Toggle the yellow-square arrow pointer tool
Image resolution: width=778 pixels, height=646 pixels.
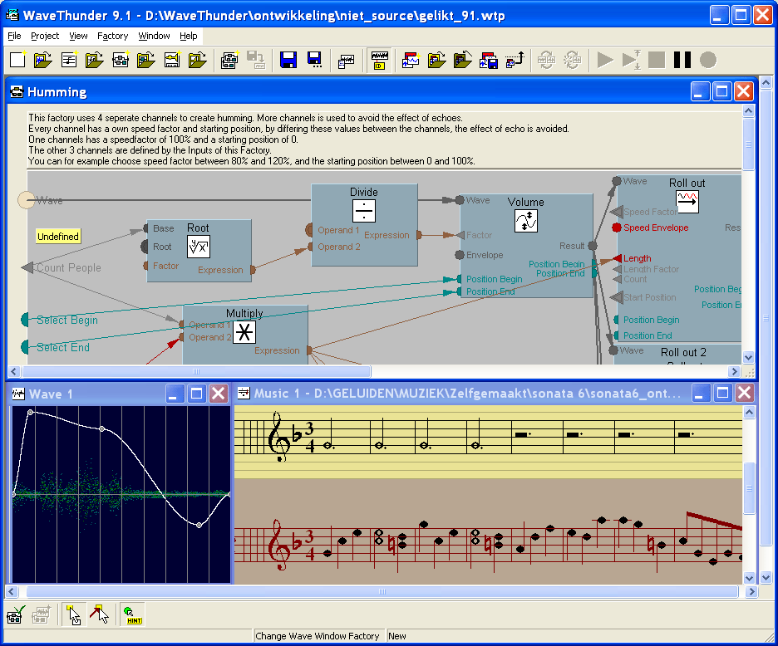tap(73, 614)
